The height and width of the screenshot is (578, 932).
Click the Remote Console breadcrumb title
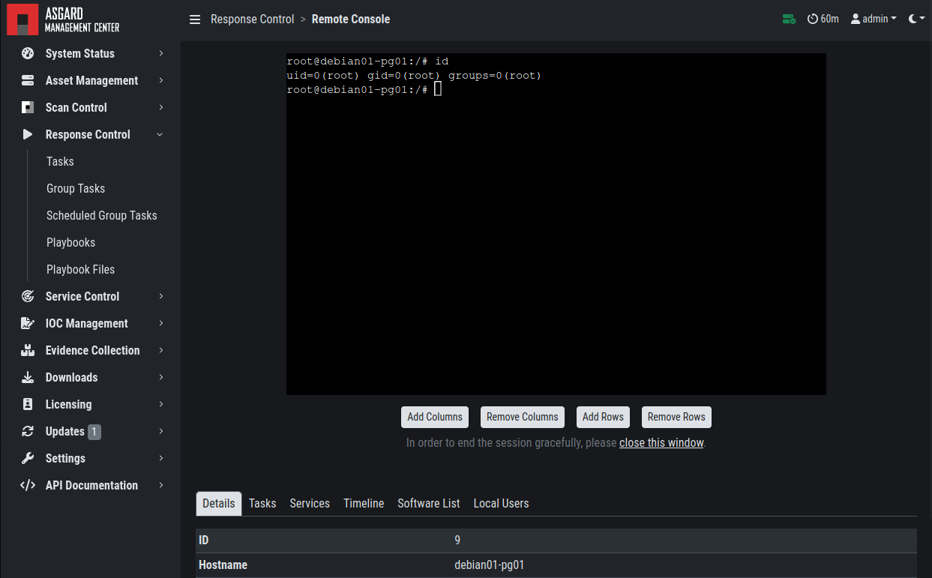[x=351, y=19]
